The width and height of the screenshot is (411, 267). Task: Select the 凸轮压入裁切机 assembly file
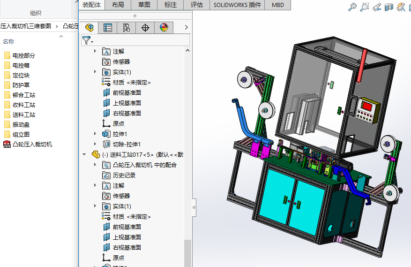pos(32,145)
